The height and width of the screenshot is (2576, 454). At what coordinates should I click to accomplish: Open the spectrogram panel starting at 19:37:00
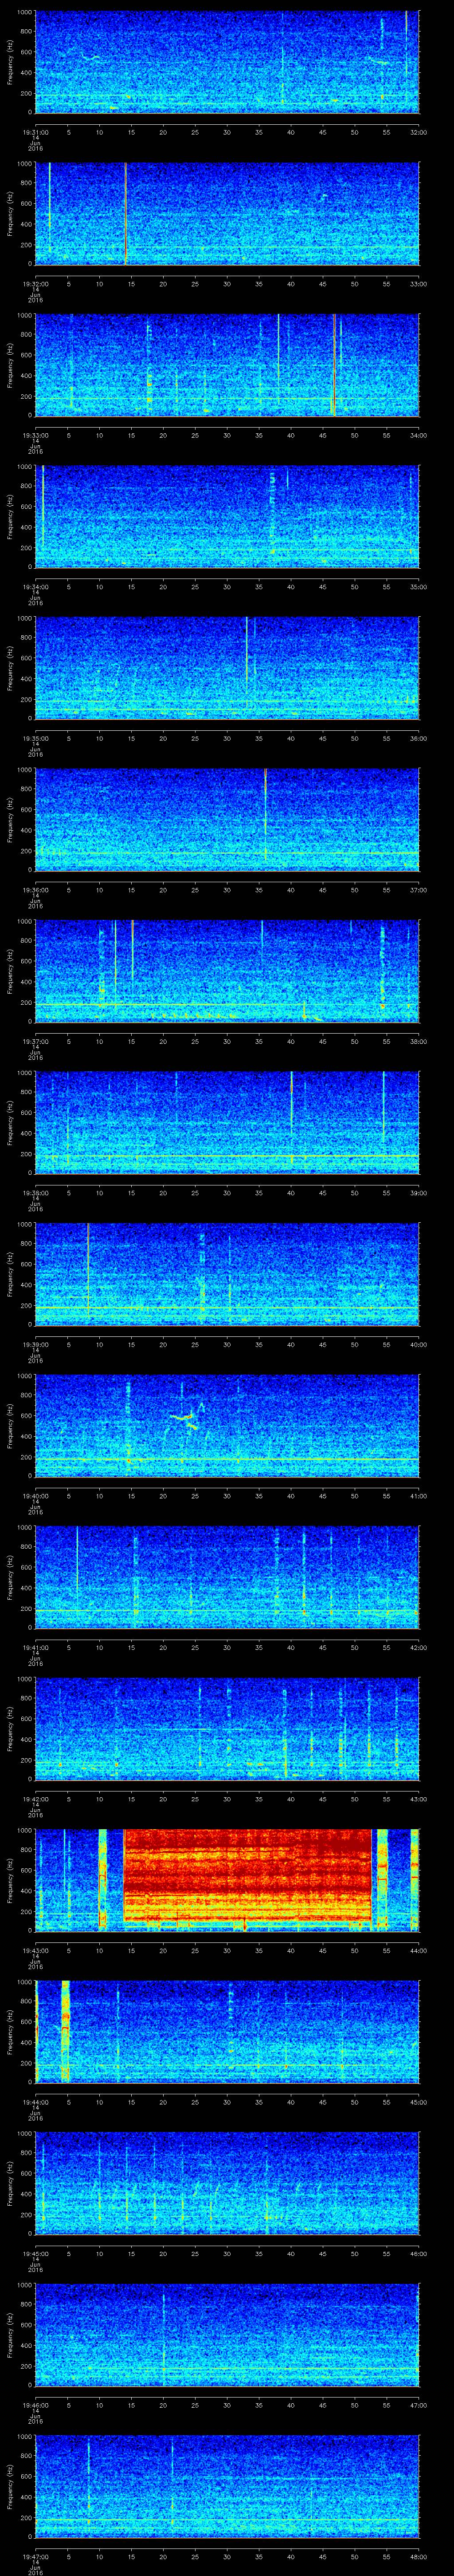(227, 971)
